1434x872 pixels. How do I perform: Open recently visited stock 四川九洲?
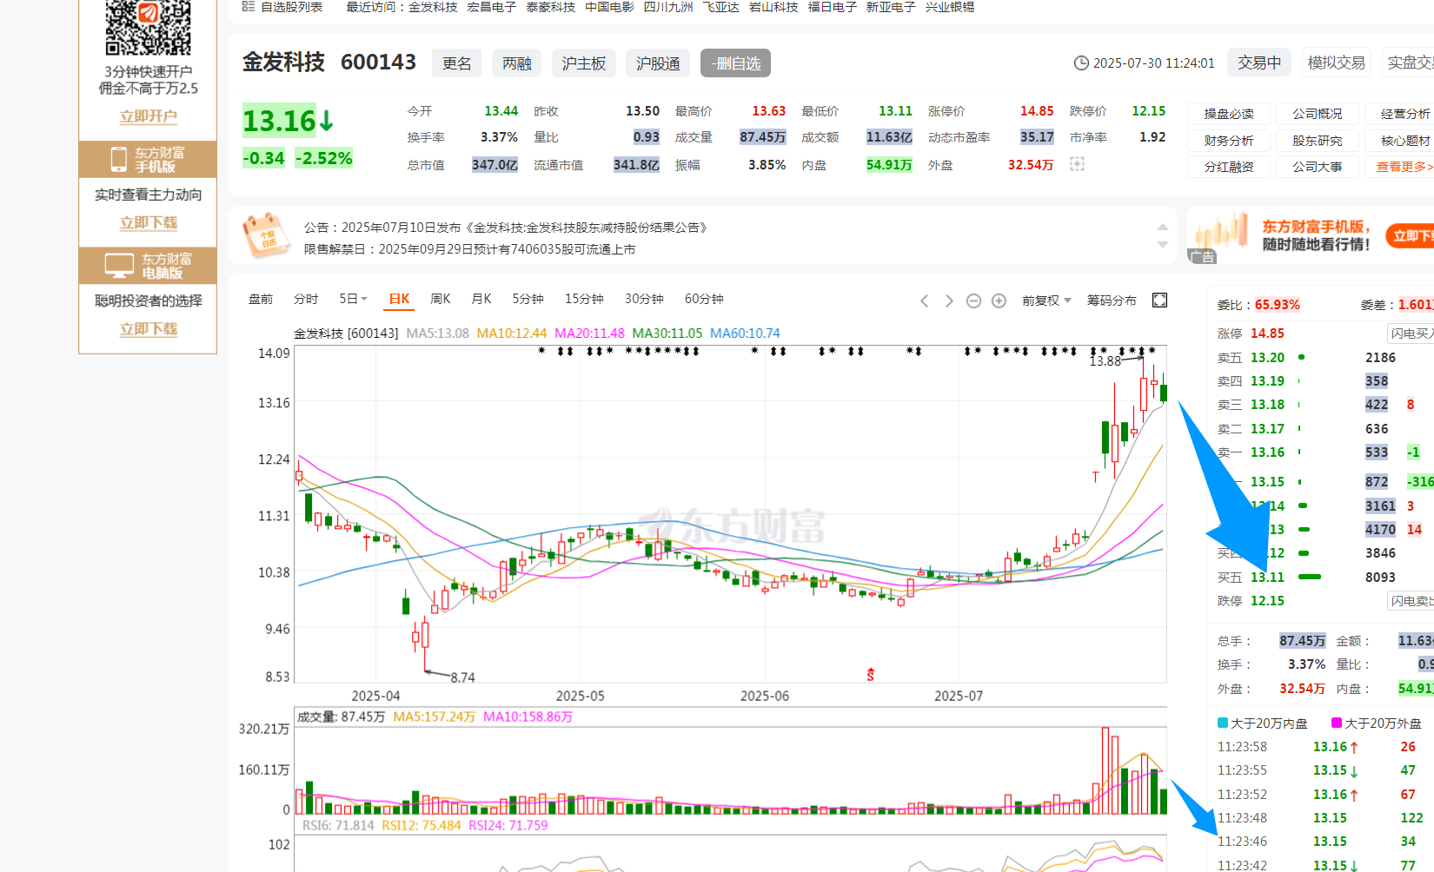tap(668, 7)
